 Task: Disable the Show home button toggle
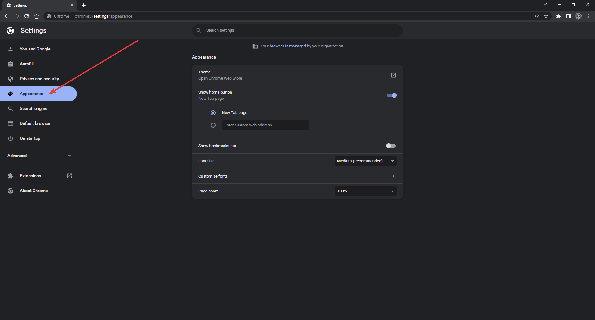coord(391,95)
